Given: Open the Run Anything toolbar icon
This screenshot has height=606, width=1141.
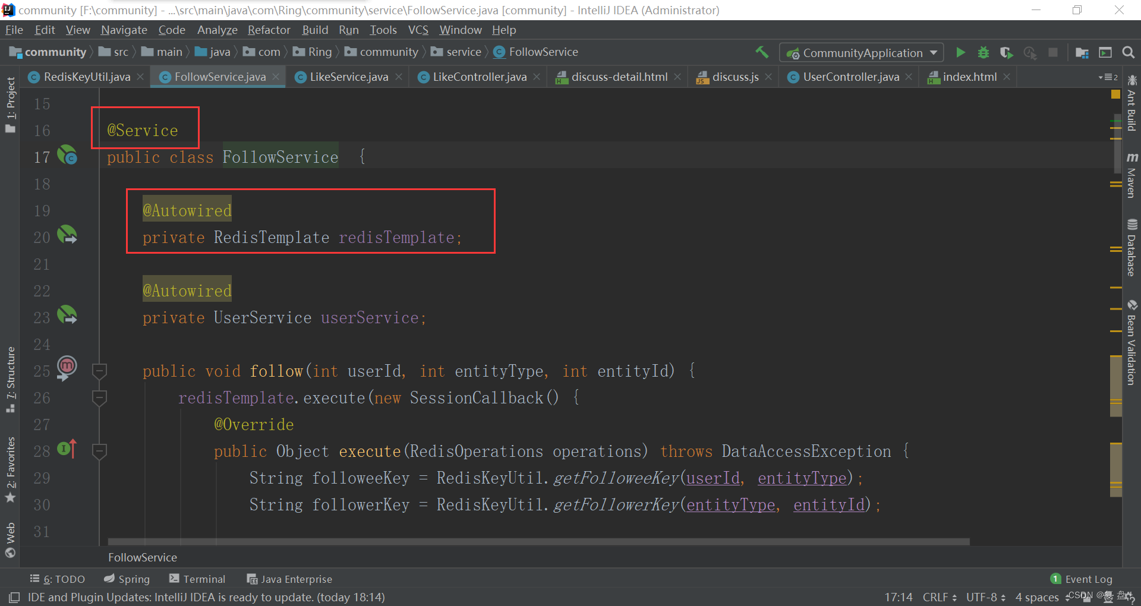Looking at the screenshot, I should [x=1105, y=52].
